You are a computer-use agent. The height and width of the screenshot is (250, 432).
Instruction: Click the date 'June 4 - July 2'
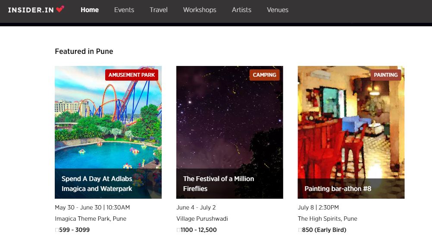(x=196, y=207)
